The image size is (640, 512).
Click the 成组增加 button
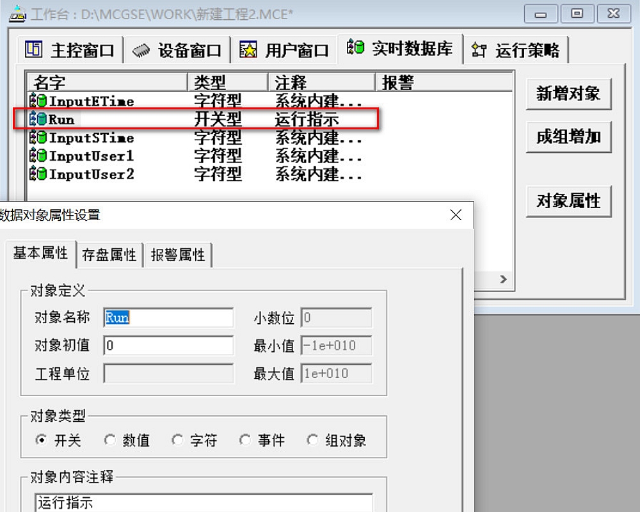click(568, 137)
